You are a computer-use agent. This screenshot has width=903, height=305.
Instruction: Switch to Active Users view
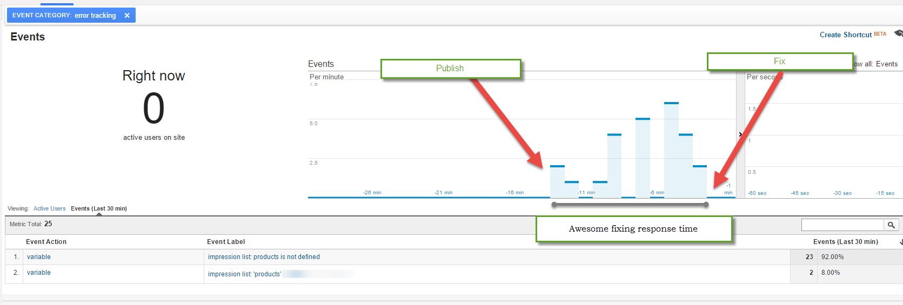[x=49, y=208]
